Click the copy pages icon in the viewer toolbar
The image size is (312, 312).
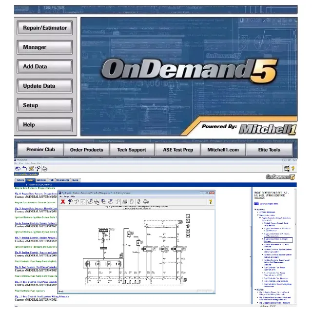pyautogui.click(x=132, y=202)
